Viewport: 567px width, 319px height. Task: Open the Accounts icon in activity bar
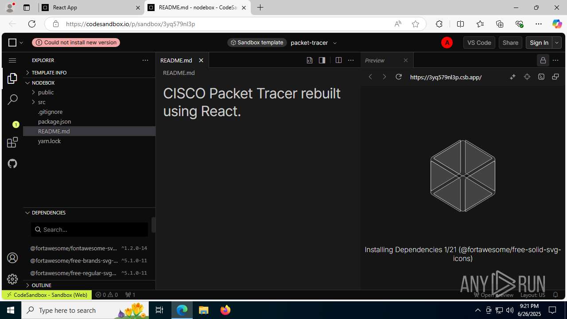tap(12, 258)
